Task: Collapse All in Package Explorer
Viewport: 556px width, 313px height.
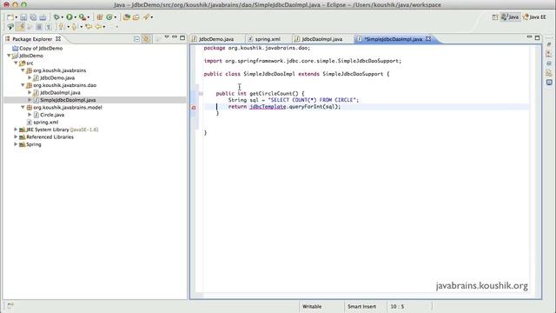Action: (x=136, y=39)
